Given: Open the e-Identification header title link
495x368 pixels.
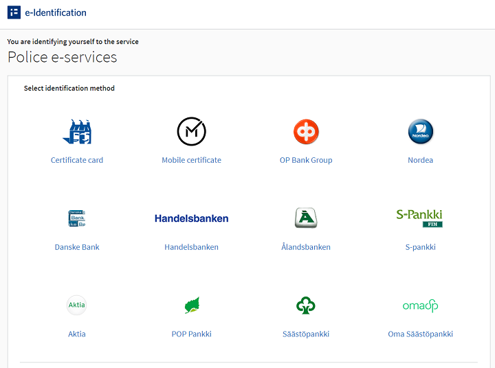Looking at the screenshot, I should coord(56,12).
